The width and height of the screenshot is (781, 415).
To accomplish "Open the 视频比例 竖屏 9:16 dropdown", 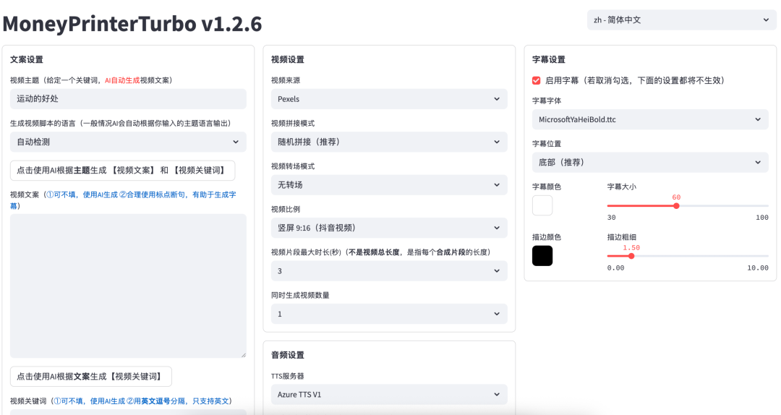I will coord(389,228).
